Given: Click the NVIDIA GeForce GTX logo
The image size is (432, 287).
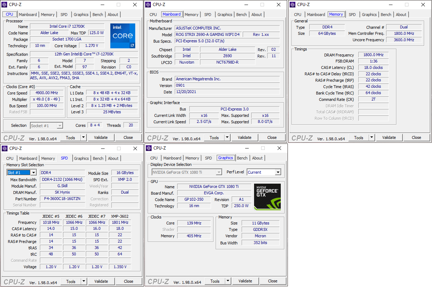Looking at the screenshot, I should click(x=267, y=196).
